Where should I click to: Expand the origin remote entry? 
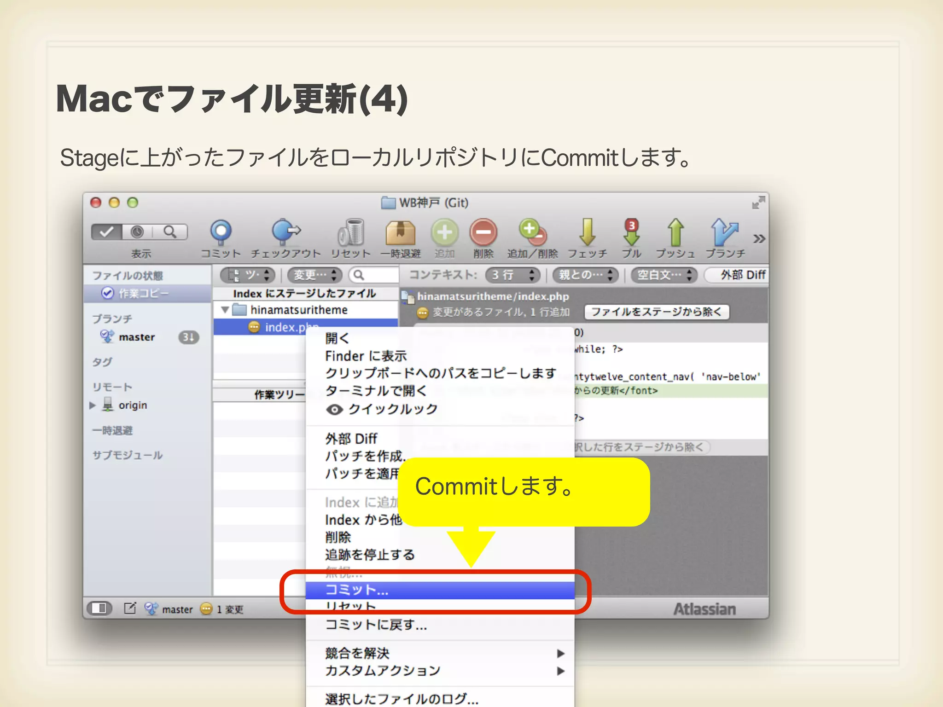pos(93,406)
